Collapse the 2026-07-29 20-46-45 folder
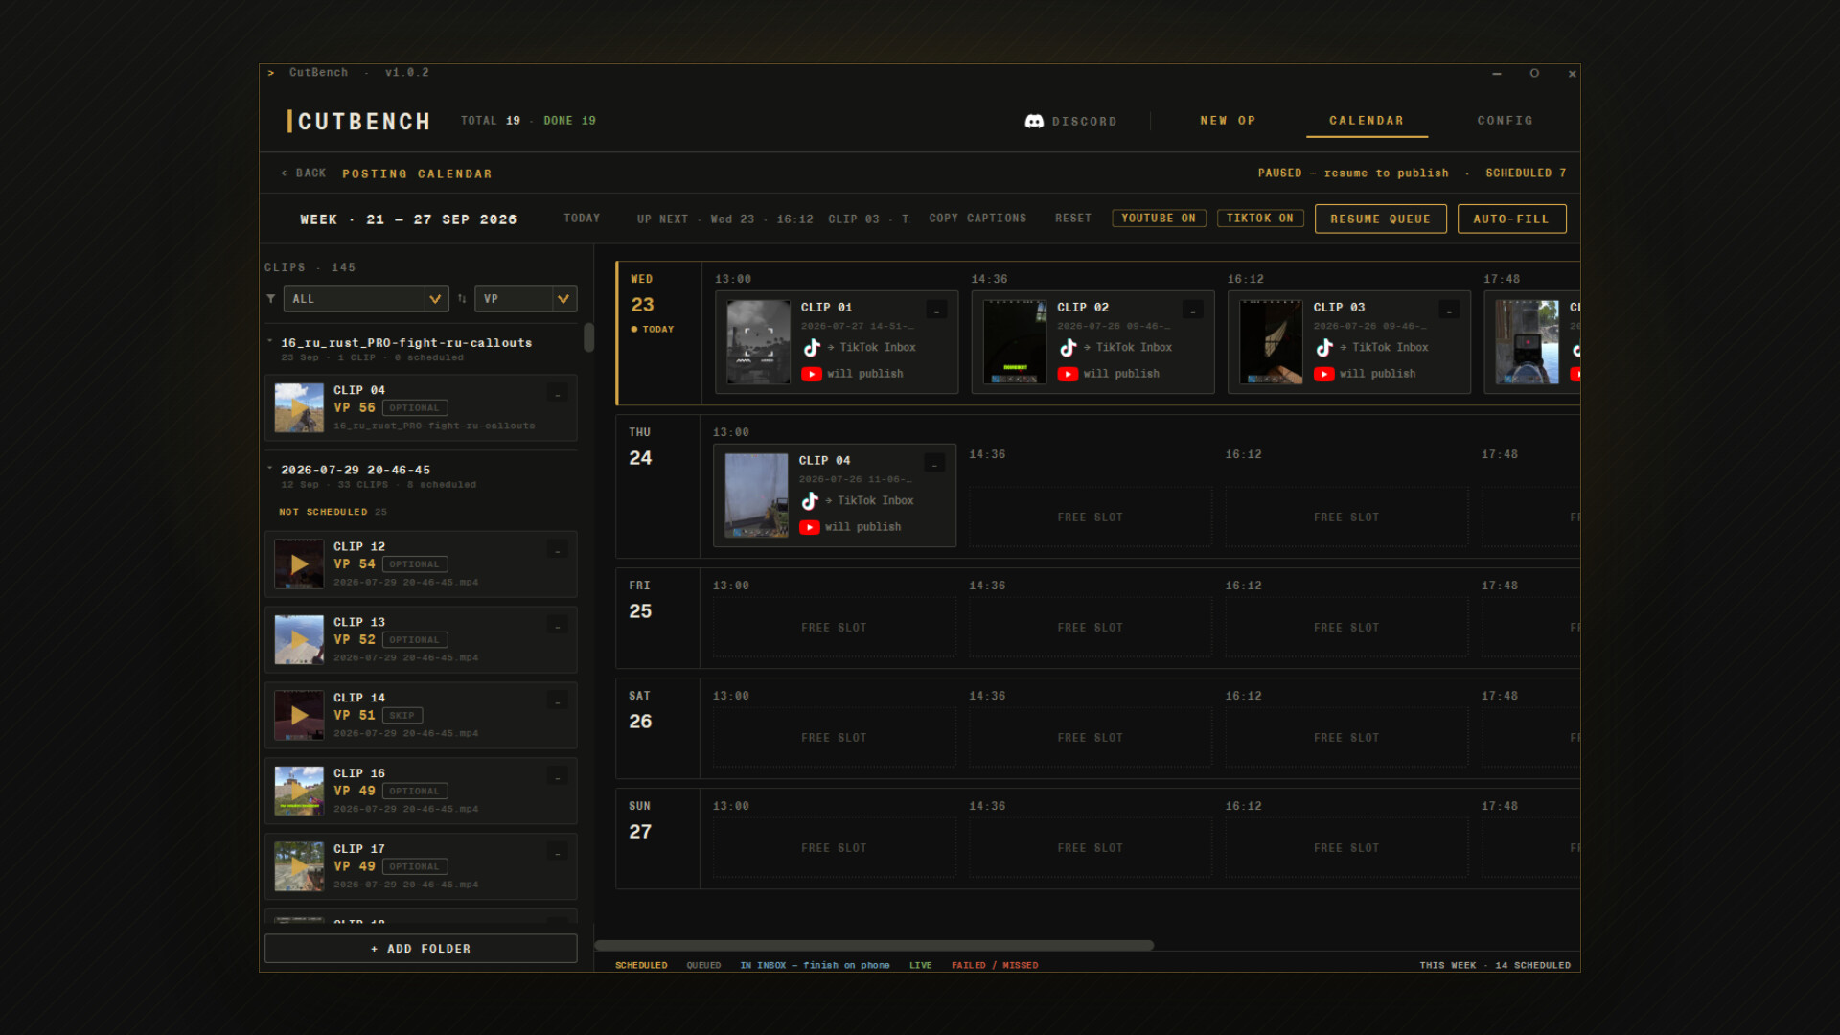Image resolution: width=1840 pixels, height=1035 pixels. click(270, 470)
